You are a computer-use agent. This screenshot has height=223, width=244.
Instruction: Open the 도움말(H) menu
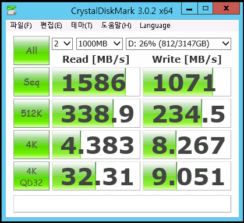[x=116, y=26]
